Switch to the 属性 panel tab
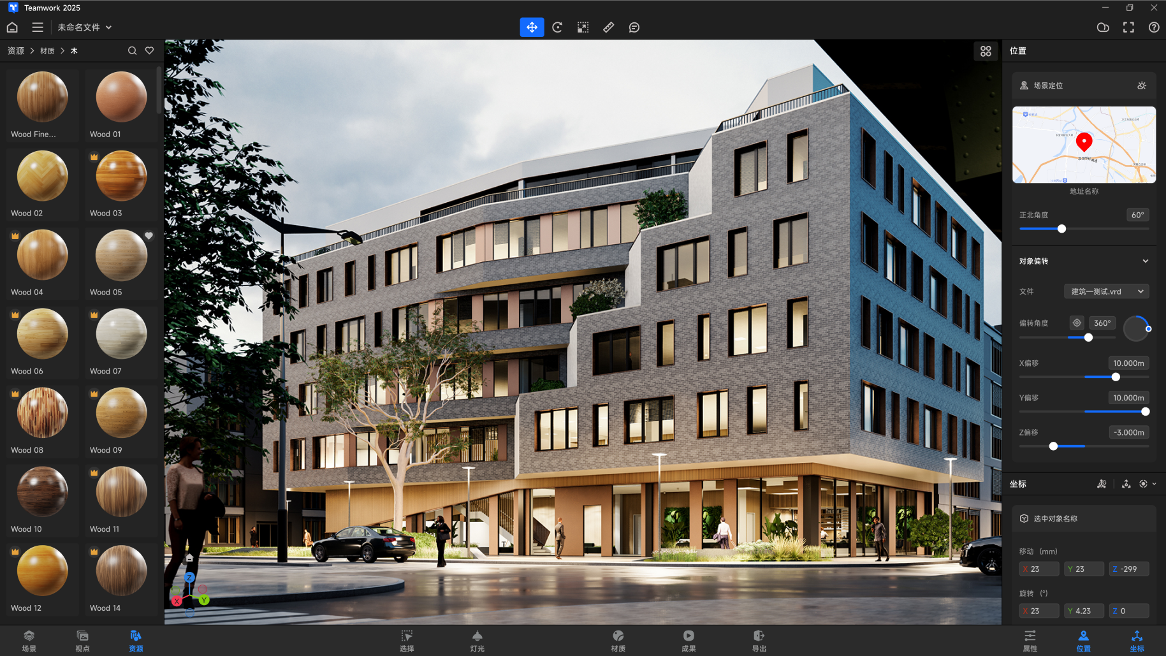This screenshot has width=1166, height=656. pyautogui.click(x=1030, y=641)
